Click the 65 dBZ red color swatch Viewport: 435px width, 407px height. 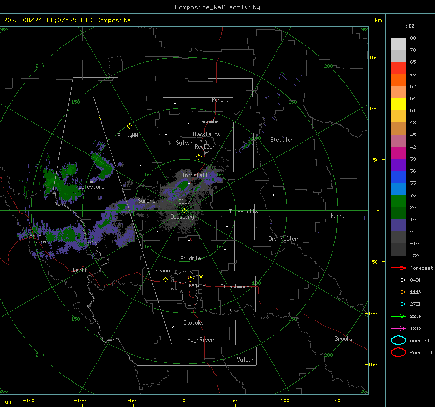[x=398, y=68]
